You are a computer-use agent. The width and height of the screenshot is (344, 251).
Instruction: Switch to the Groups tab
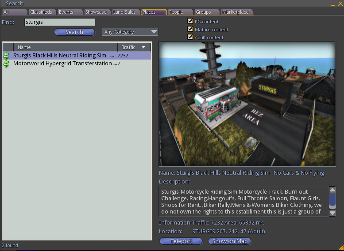point(207,12)
